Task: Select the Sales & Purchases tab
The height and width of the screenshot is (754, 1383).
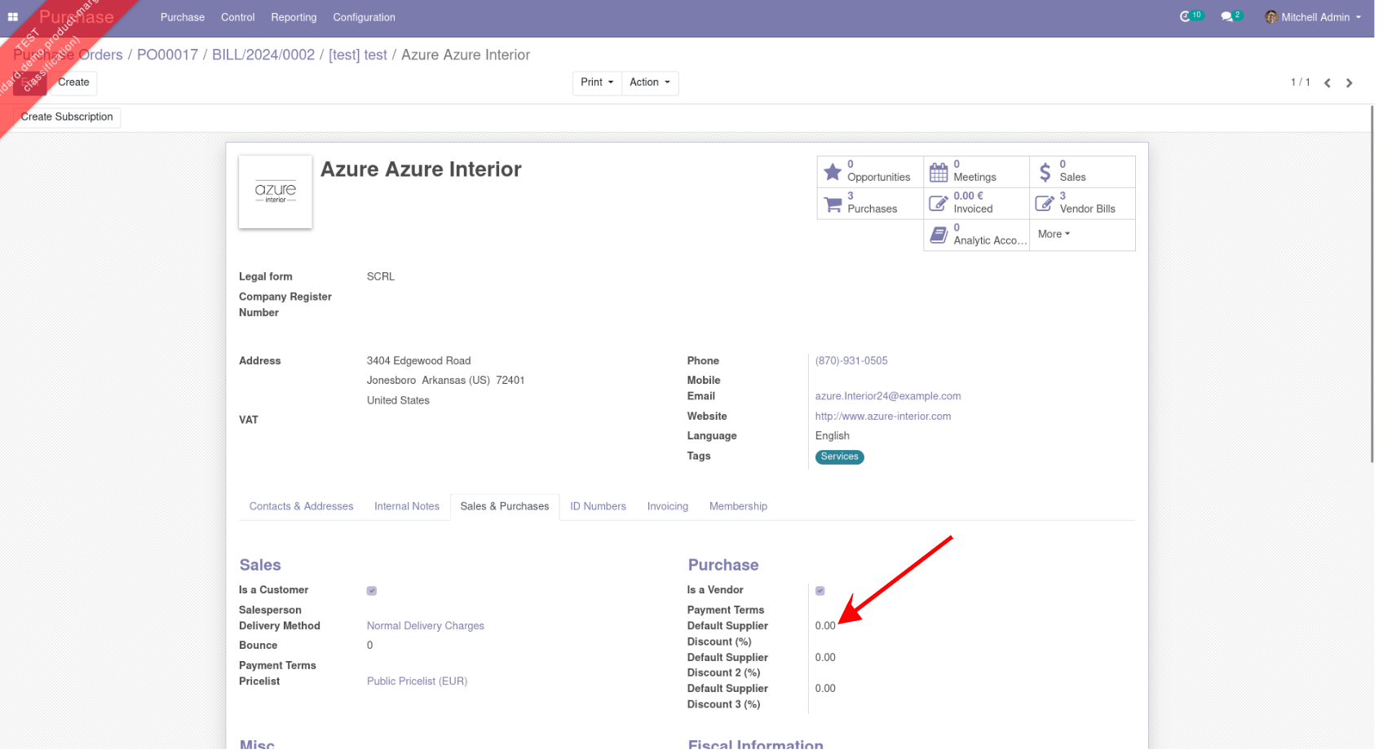Action: tap(505, 506)
